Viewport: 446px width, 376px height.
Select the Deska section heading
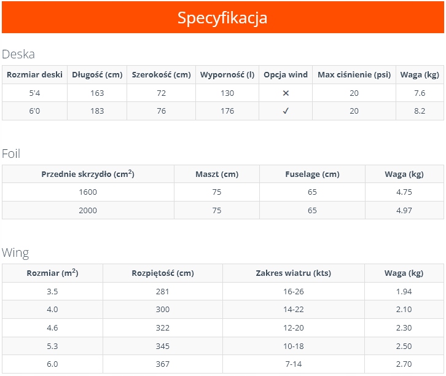18,54
